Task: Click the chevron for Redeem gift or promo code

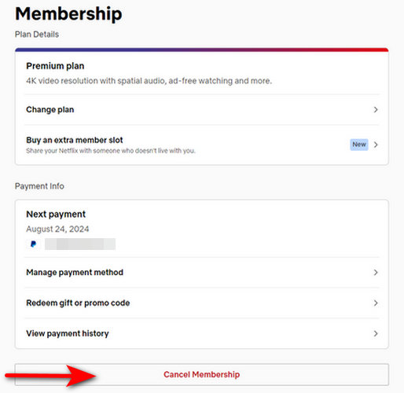Action: click(376, 303)
